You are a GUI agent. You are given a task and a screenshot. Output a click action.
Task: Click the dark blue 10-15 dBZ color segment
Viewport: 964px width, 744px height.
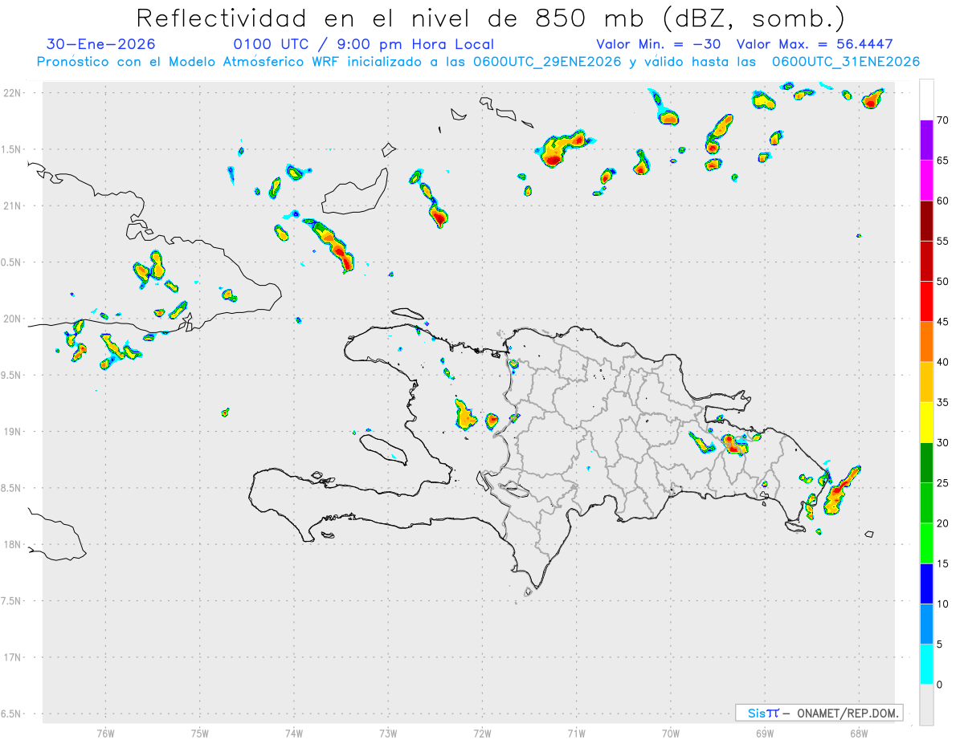[926, 583]
